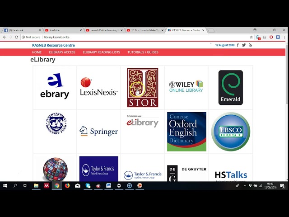Open the RSS feed icon in header

(250, 45)
